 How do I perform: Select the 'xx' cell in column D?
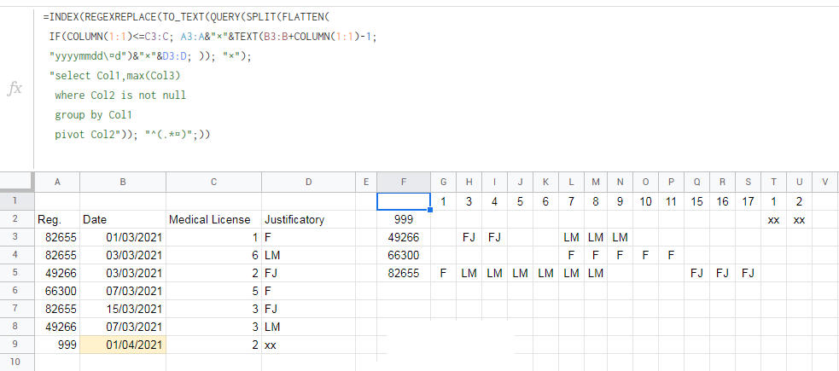(309, 345)
